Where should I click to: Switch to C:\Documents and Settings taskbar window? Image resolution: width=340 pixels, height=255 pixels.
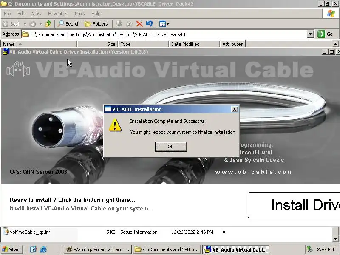coord(167,249)
